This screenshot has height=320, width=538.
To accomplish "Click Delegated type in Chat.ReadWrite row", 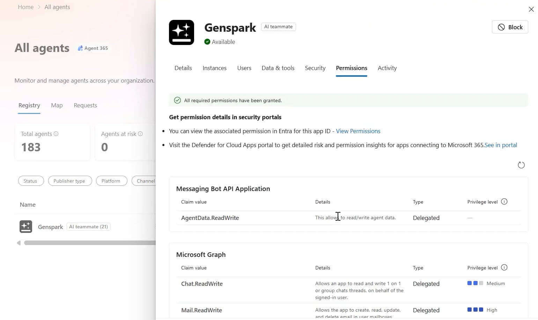I will point(426,284).
